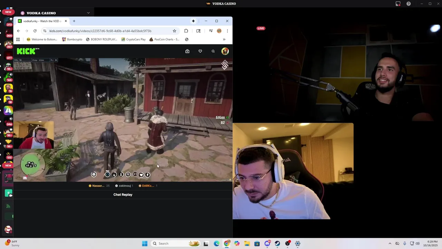This screenshot has width=442, height=249.
Task: Click the tray microphone icon
Action: [405, 243]
